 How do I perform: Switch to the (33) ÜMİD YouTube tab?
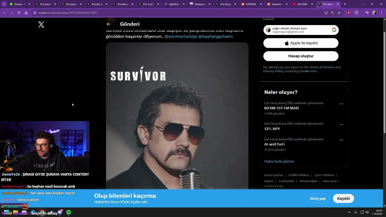[x=302, y=4]
